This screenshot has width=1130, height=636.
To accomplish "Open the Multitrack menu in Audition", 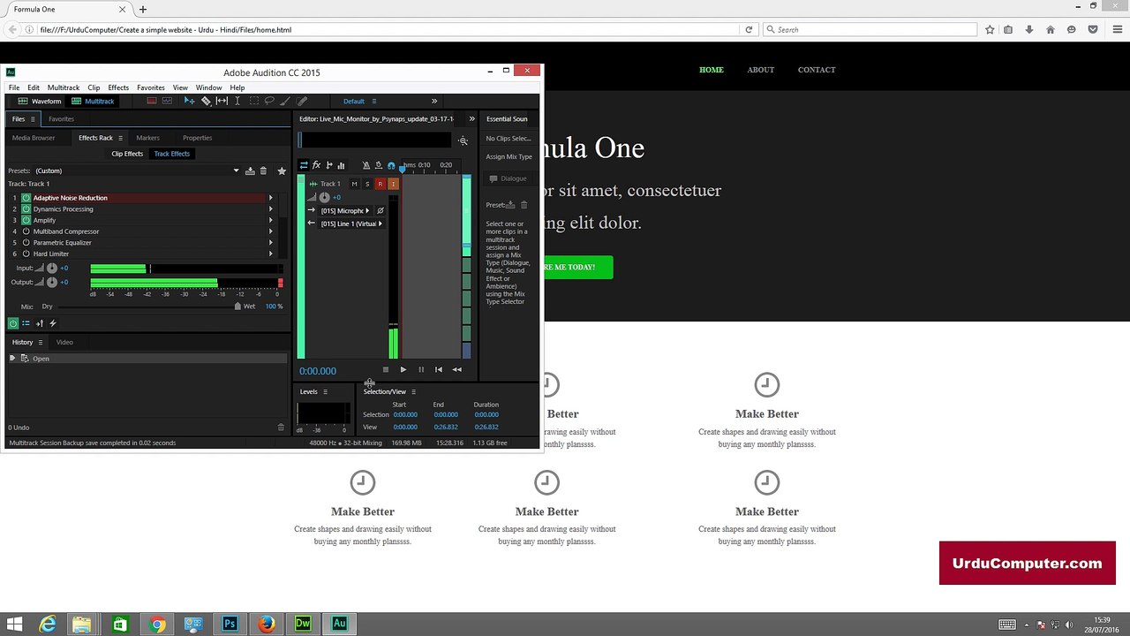I will pyautogui.click(x=64, y=87).
